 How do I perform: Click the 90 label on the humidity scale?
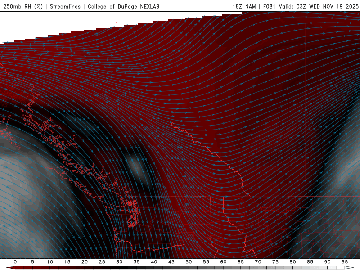tap(327, 262)
